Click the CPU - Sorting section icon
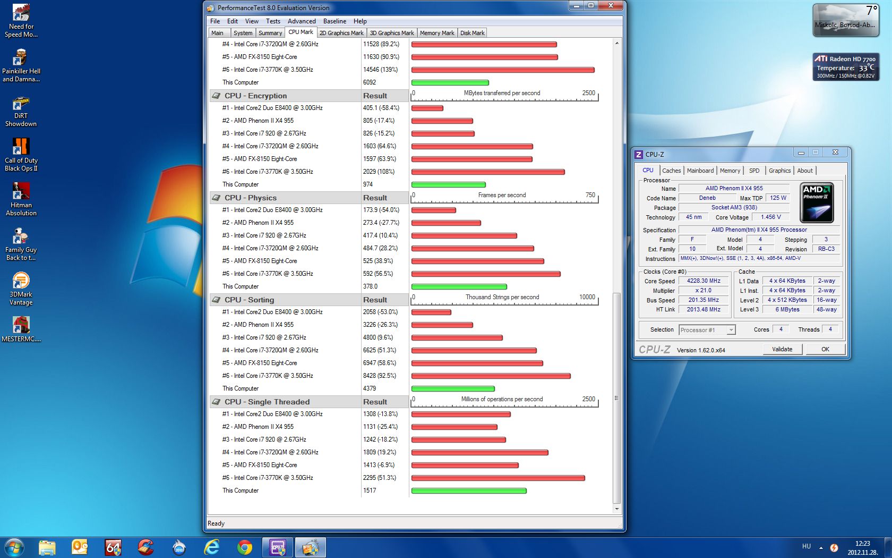The width and height of the screenshot is (892, 558). click(216, 300)
